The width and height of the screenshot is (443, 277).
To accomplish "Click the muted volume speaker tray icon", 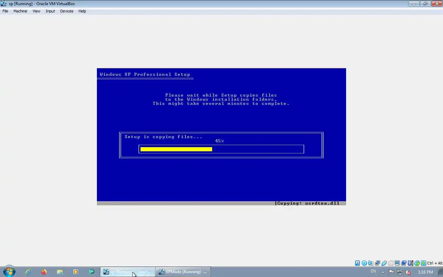I will 408,272.
